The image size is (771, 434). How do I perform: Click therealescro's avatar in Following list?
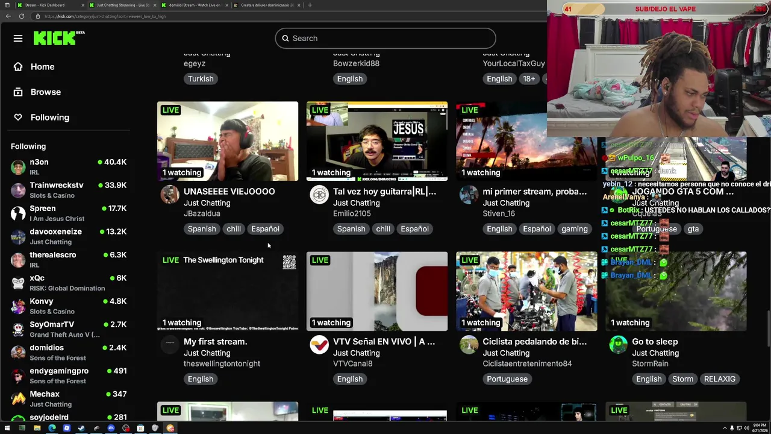tap(18, 260)
